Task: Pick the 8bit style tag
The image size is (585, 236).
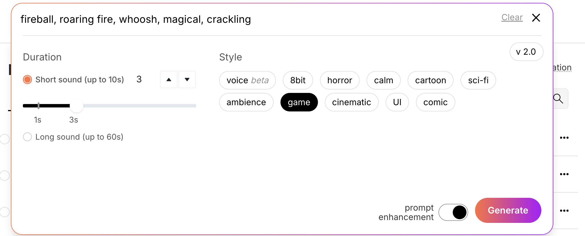Action: (298, 80)
